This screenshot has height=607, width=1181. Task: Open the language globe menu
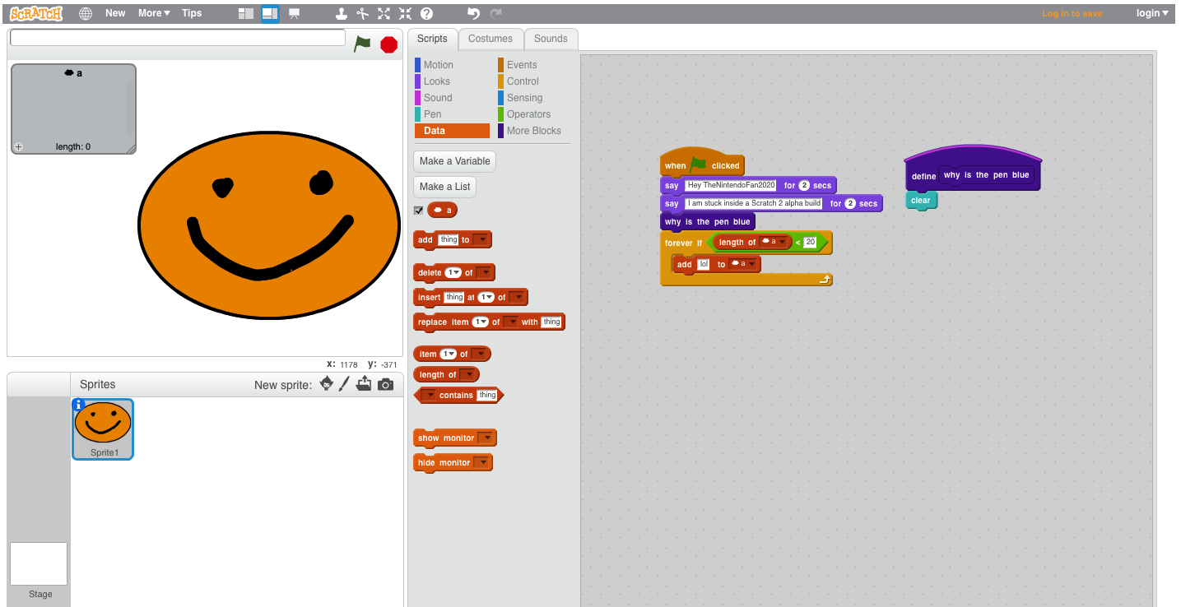click(86, 13)
